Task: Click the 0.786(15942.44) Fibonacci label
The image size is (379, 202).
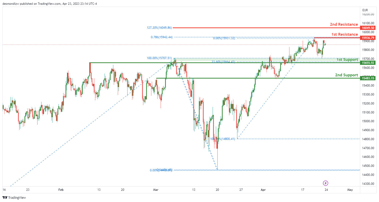Action: coord(162,37)
